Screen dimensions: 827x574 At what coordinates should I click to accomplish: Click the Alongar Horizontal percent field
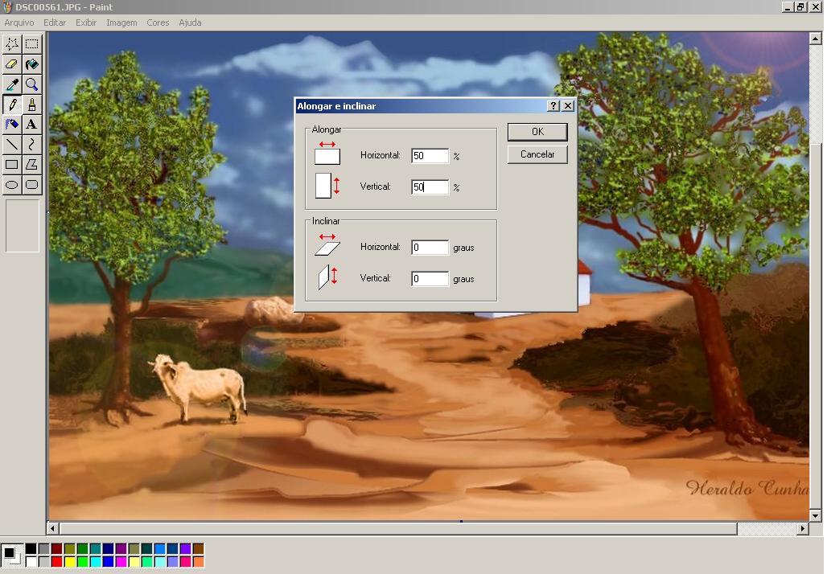coord(430,156)
